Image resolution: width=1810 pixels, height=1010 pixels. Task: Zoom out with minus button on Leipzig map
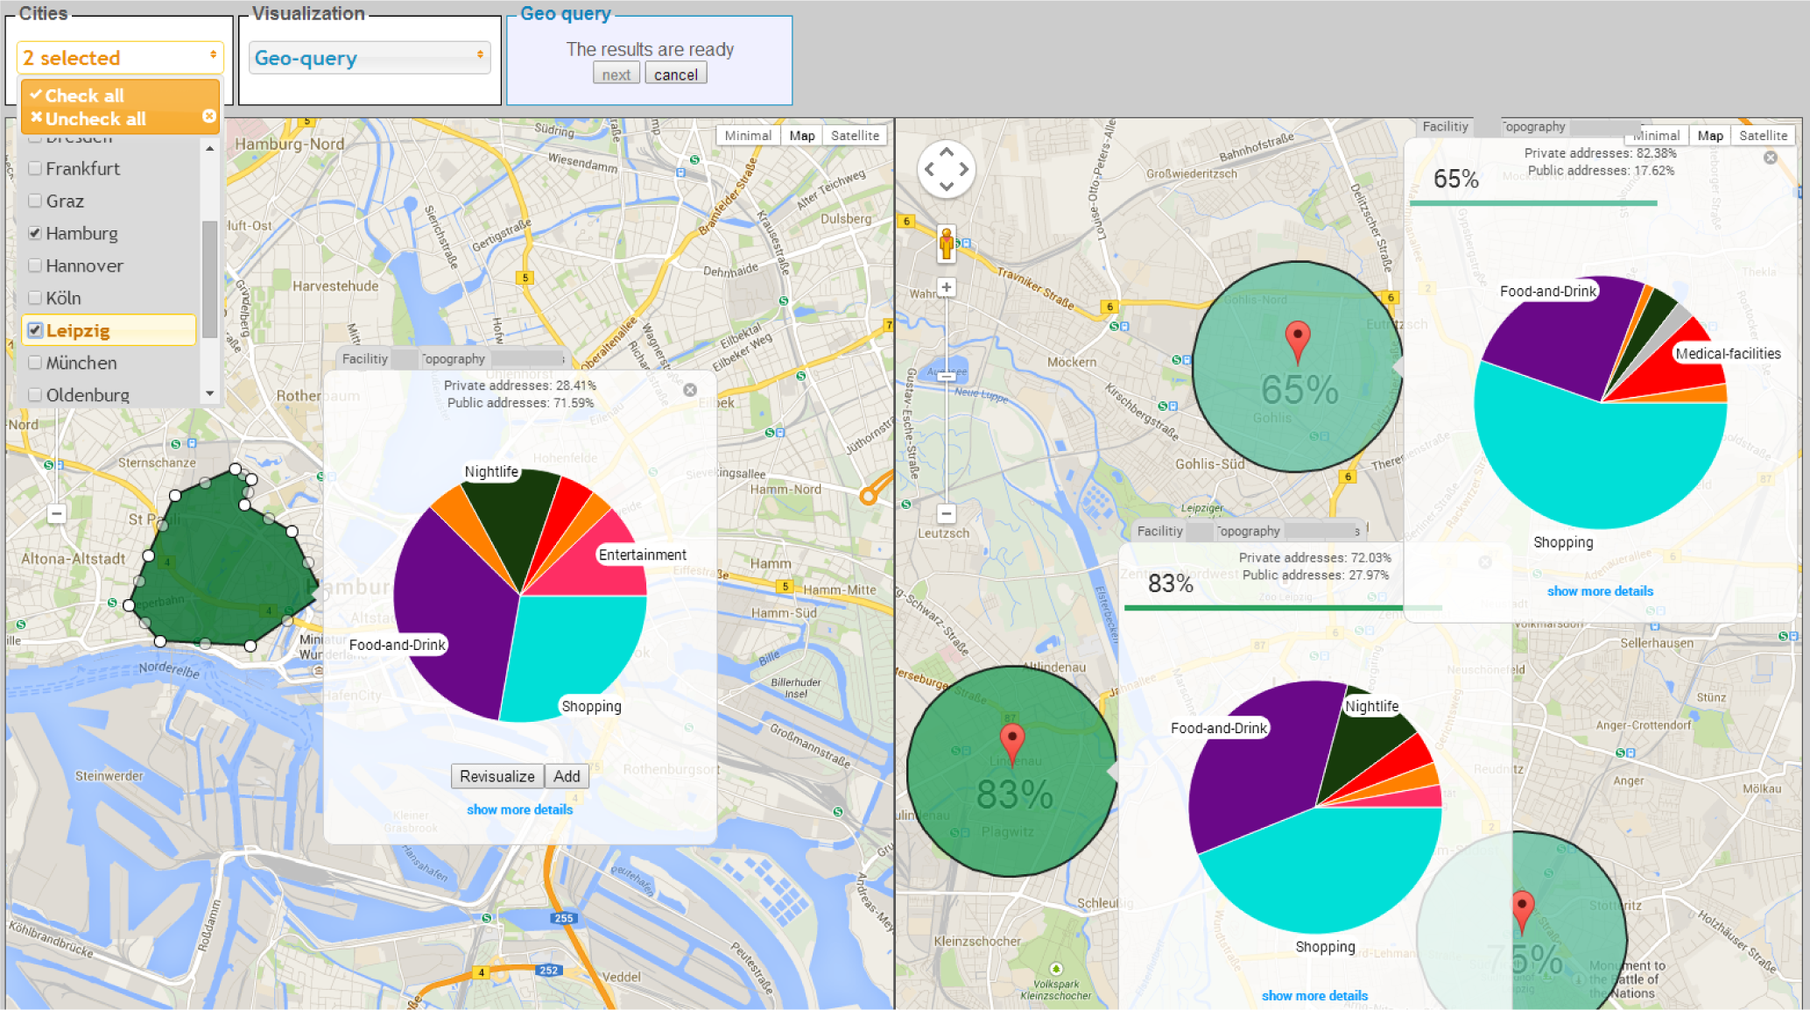coord(946,513)
